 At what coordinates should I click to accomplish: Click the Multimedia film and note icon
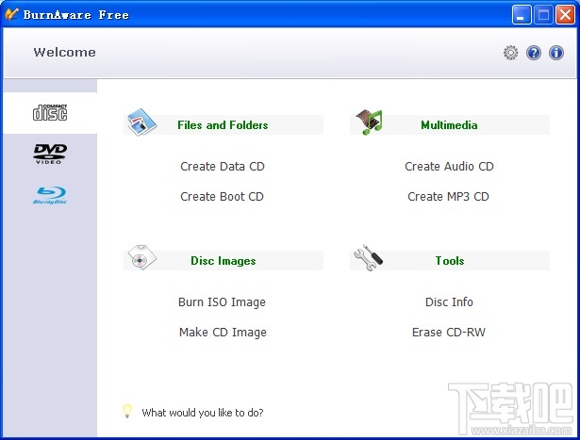pyautogui.click(x=369, y=122)
